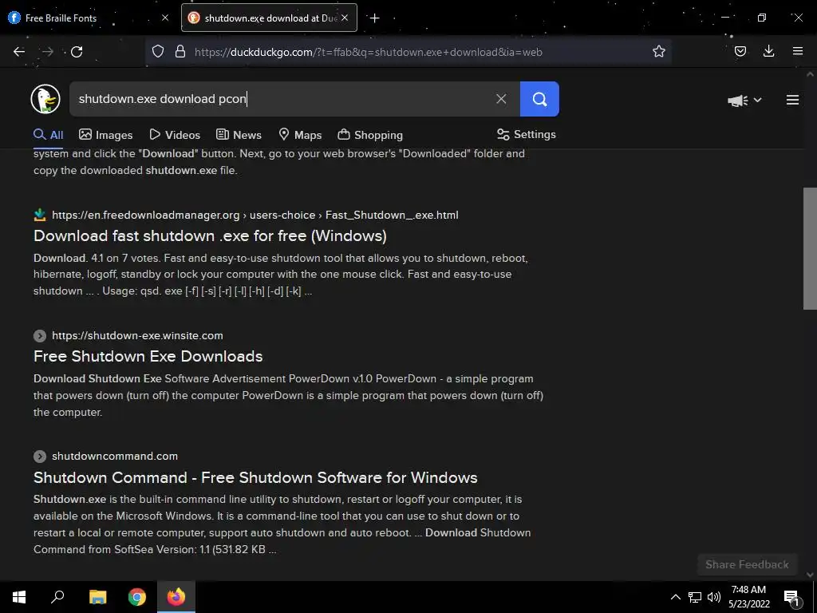The image size is (817, 613).
Task: Open the Firefox downloads panel
Action: pyautogui.click(x=768, y=51)
